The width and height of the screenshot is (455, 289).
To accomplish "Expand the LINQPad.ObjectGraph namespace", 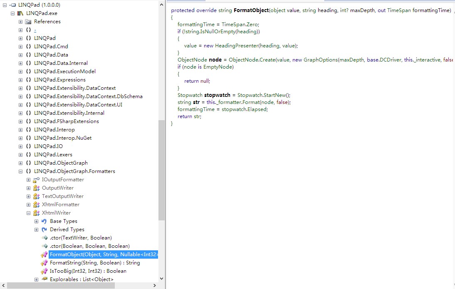I will (21, 163).
